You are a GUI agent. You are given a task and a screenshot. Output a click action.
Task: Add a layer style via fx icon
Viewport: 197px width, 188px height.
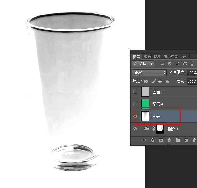tap(152, 140)
